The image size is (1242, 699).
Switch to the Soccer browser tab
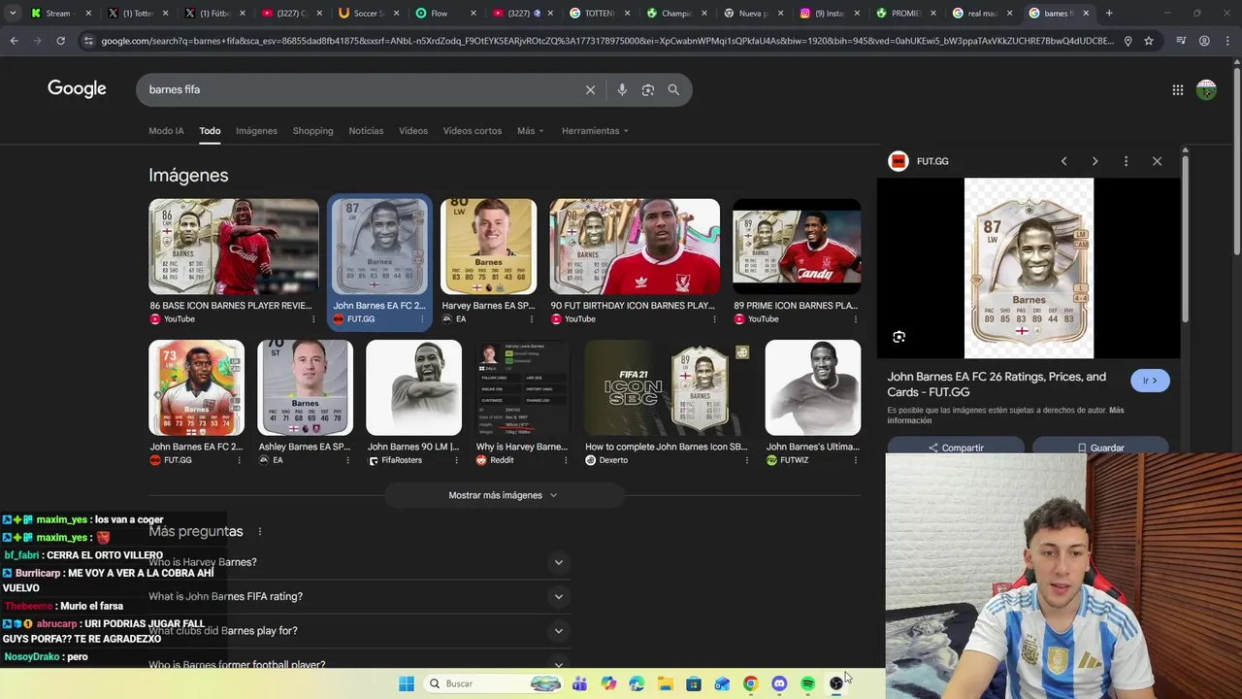[367, 14]
